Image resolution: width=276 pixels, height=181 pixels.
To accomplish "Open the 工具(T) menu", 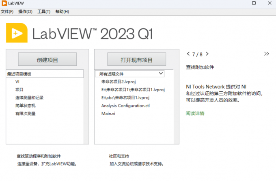I will [x=44, y=12].
